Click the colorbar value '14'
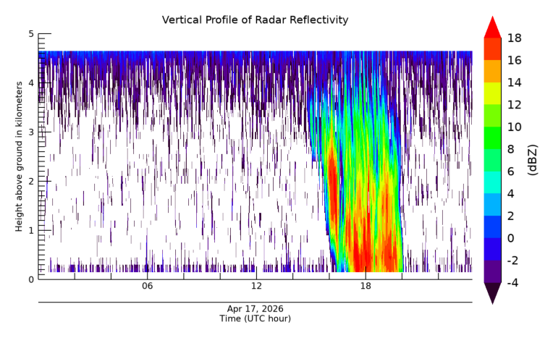The width and height of the screenshot is (553, 338). (x=514, y=83)
